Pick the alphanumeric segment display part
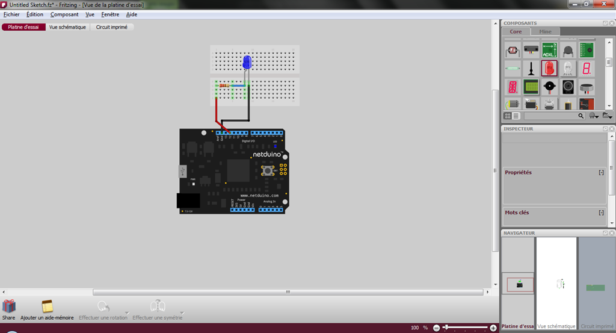 tap(513, 87)
